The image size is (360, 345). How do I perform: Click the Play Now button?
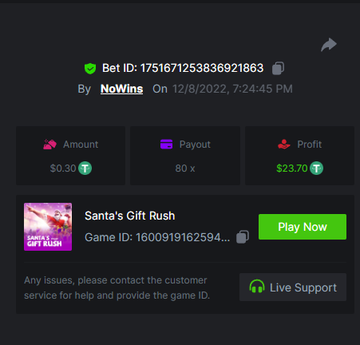tap(303, 227)
